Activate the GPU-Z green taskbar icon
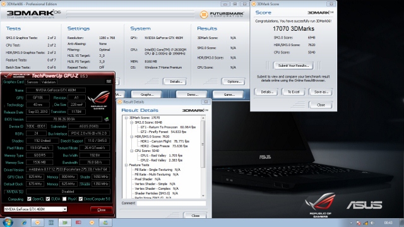The width and height of the screenshot is (404, 227). (x=64, y=223)
